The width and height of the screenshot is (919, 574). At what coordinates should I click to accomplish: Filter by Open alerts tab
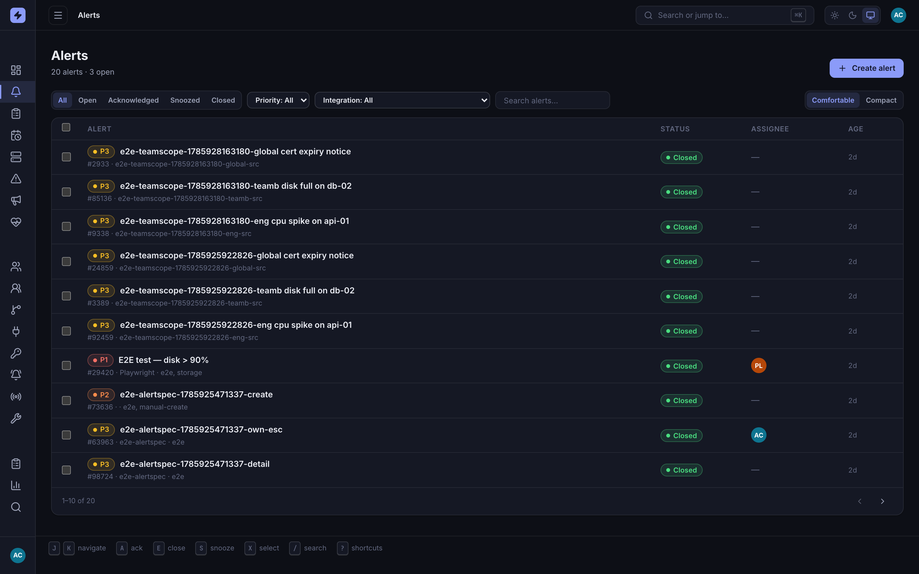click(x=87, y=100)
